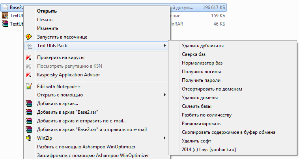Click the Text Utils Pack document icon
Image resolution: width=299 pixels, height=159 pixels.
pos(28,46)
